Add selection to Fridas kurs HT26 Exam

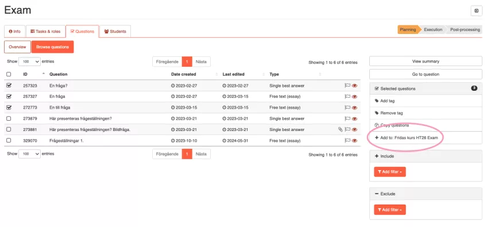click(x=426, y=137)
